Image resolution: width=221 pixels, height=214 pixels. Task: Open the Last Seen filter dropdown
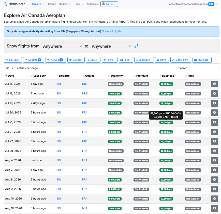[144, 60]
